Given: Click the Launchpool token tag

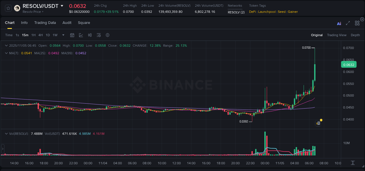Looking at the screenshot, I should pos(267,12).
